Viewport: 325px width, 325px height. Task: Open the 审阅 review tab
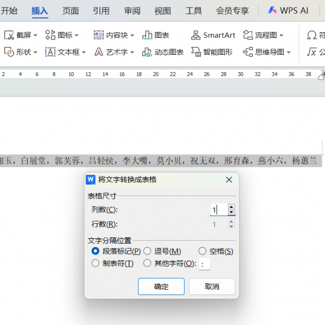click(x=132, y=10)
